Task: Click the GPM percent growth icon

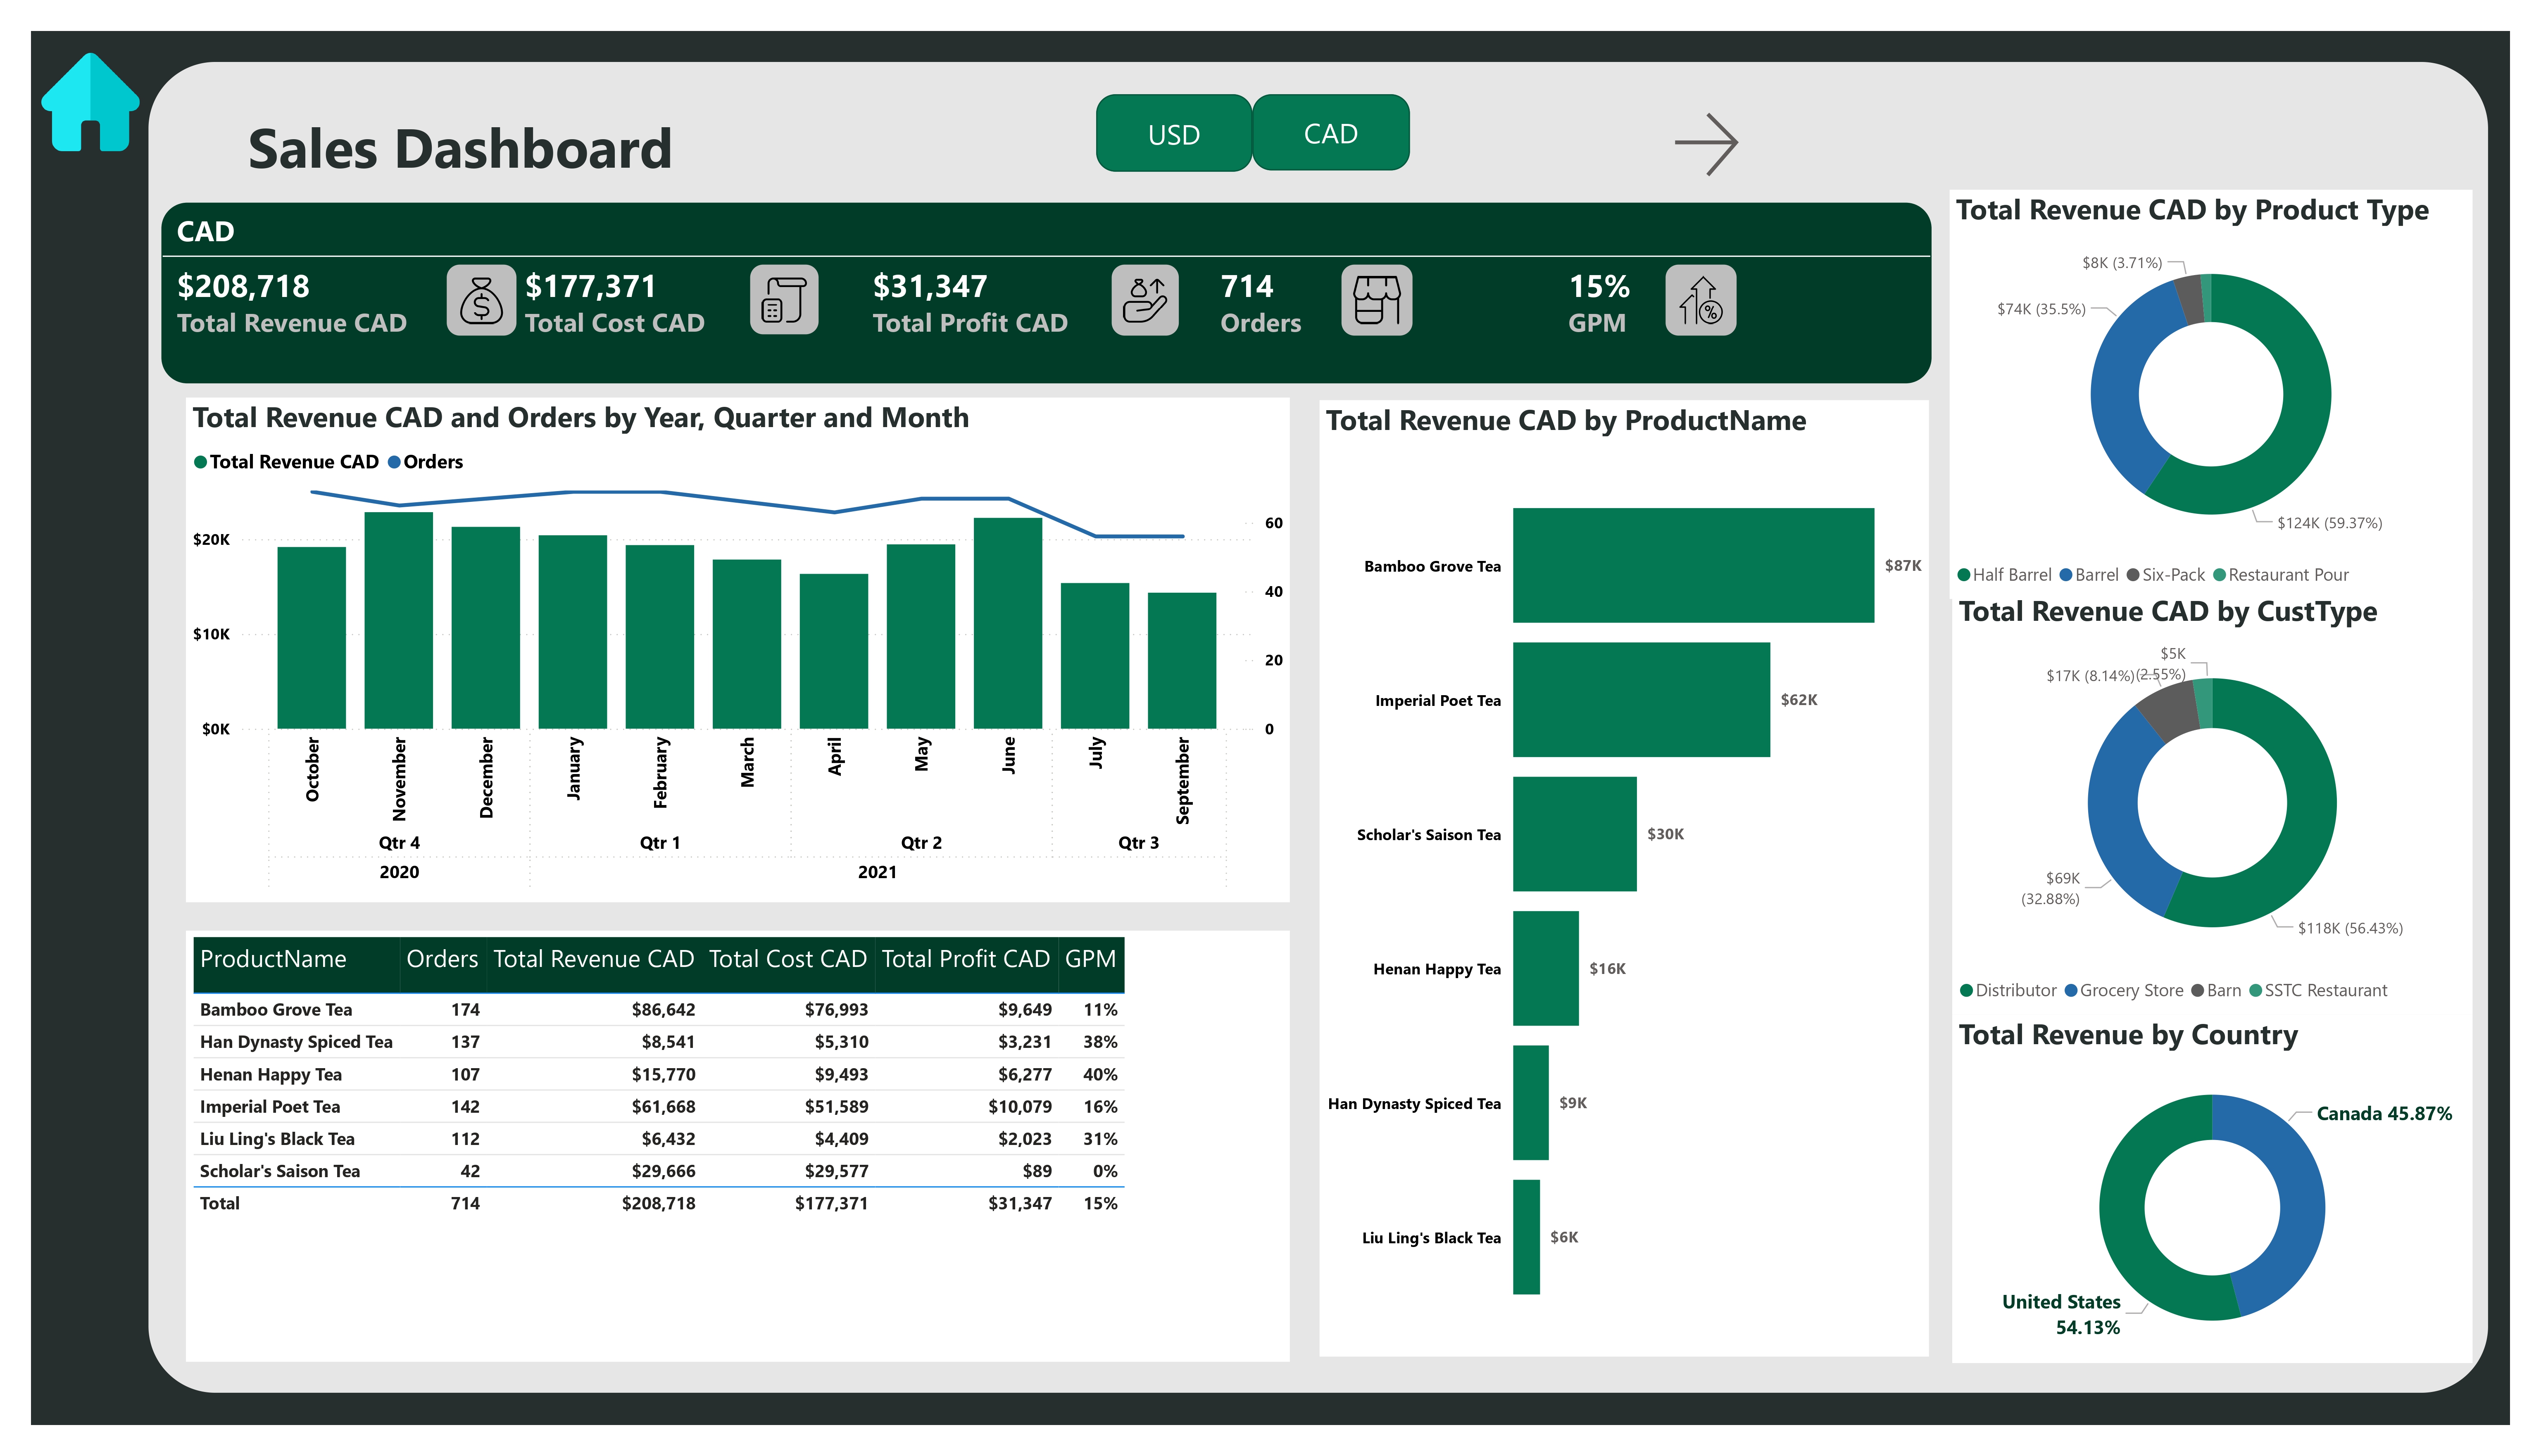Action: [1701, 300]
